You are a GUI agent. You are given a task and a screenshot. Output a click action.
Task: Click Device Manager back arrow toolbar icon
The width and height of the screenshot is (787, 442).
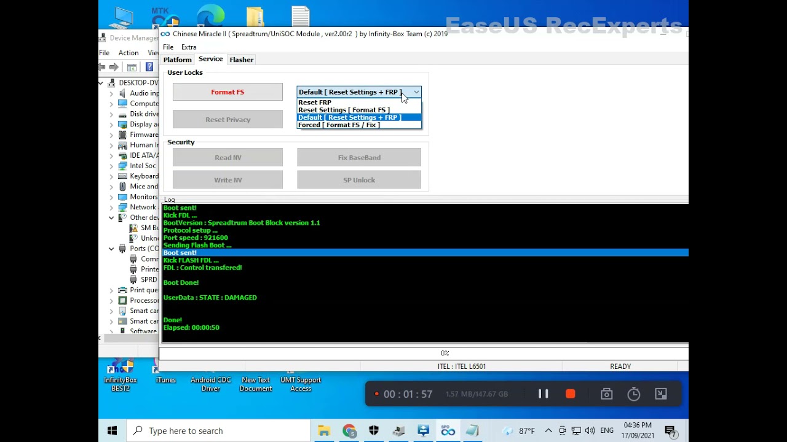tap(103, 67)
